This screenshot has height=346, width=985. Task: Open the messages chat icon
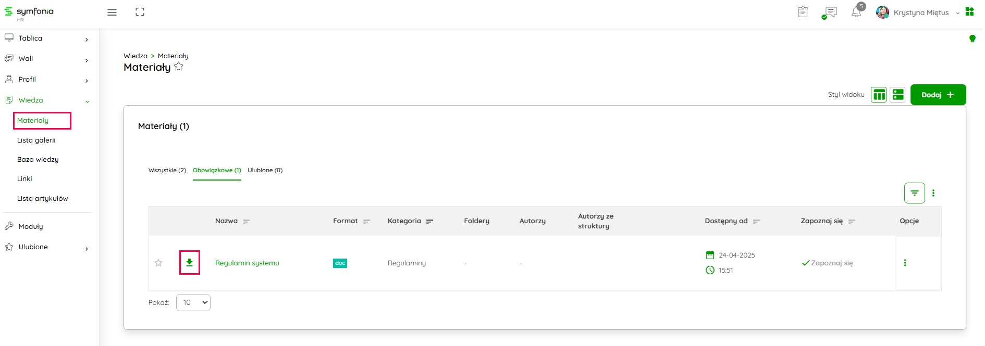(830, 12)
